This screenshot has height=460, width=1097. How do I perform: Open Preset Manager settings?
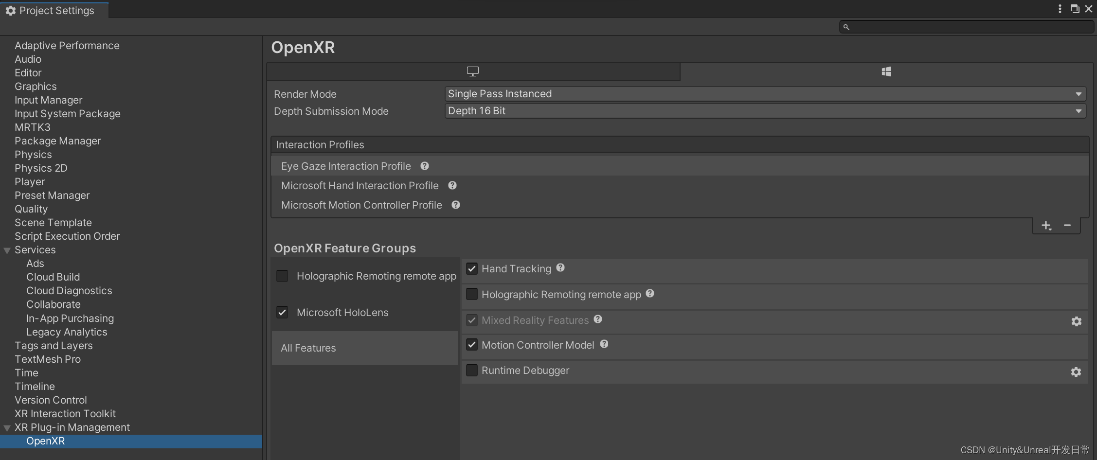coord(52,195)
